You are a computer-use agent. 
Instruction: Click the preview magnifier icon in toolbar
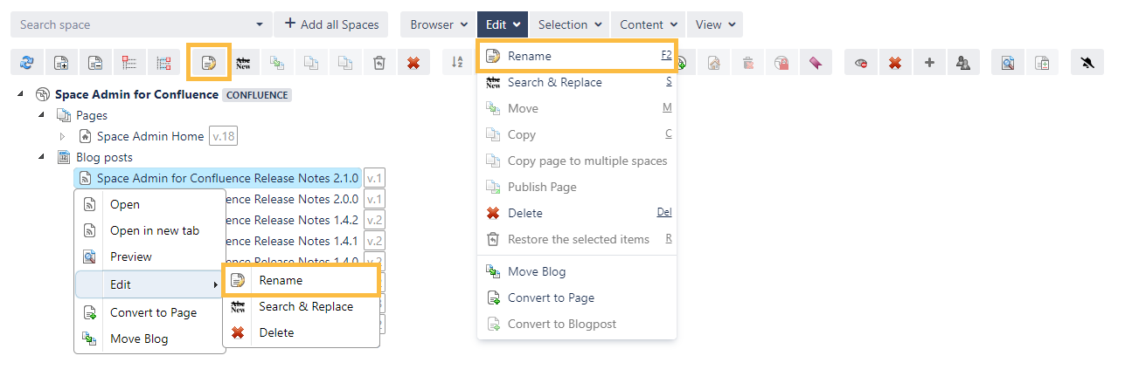[1008, 63]
